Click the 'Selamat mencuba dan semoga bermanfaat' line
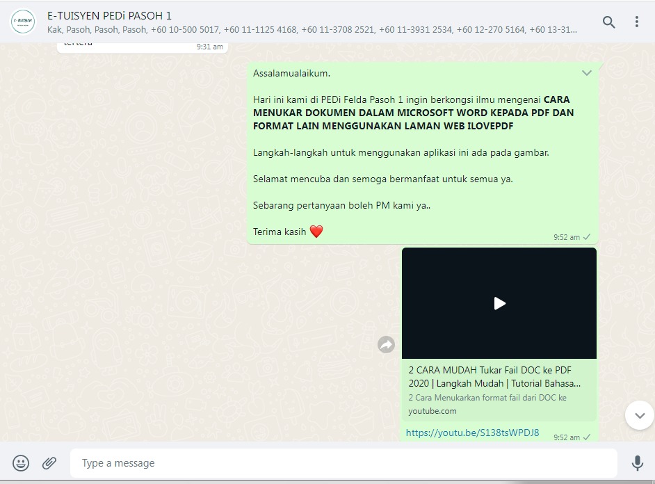 click(x=382, y=179)
